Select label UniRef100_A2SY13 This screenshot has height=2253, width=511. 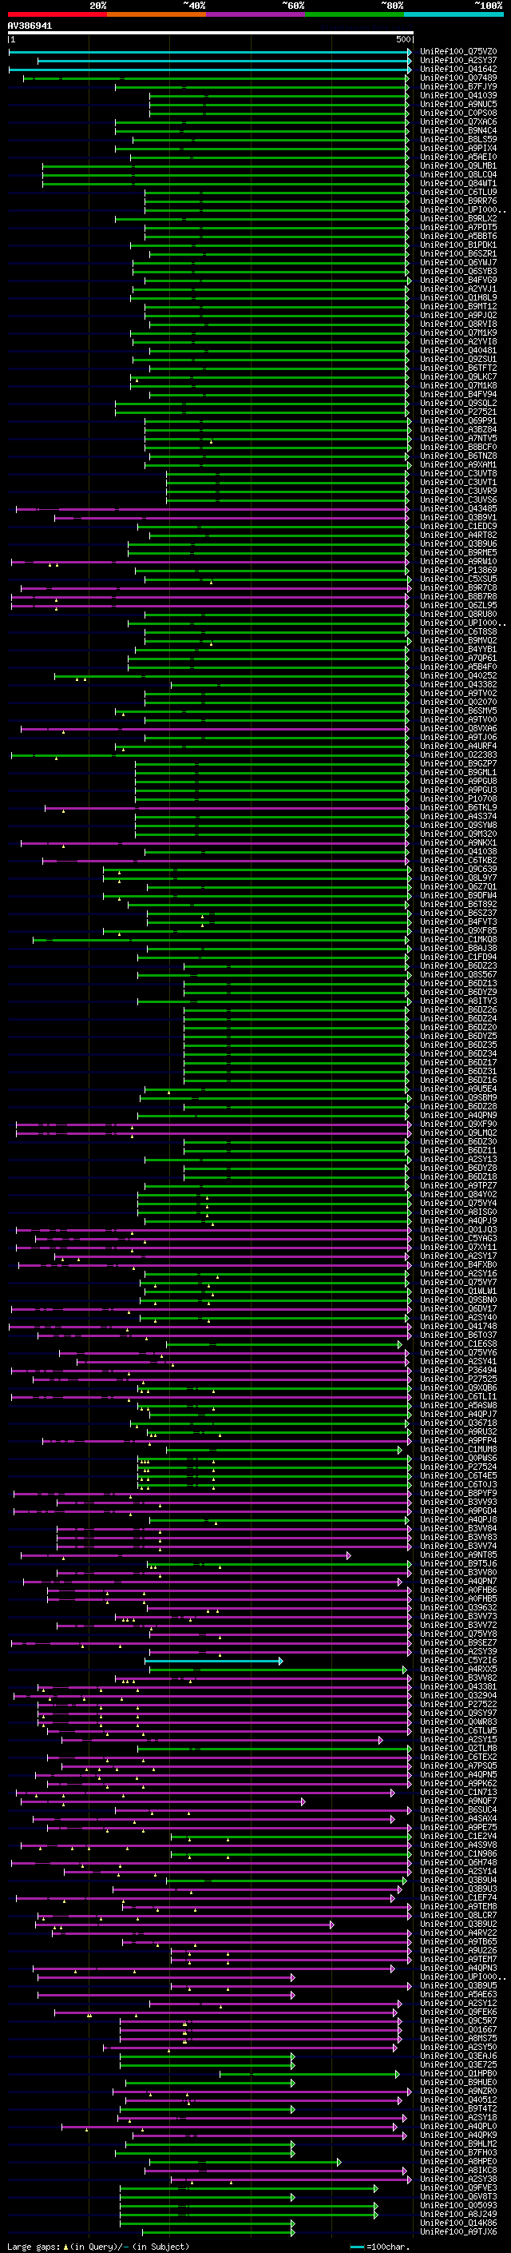click(458, 1160)
